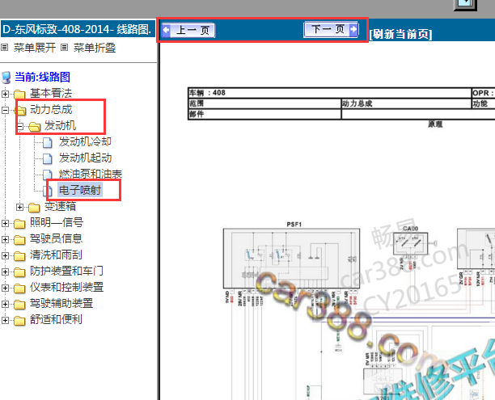The image size is (495, 400).
Task: Go to previous page with 上一页 button
Action: pyautogui.click(x=188, y=30)
